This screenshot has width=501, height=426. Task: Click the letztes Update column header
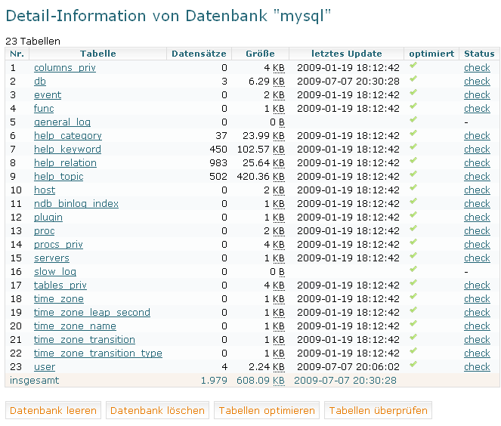347,54
